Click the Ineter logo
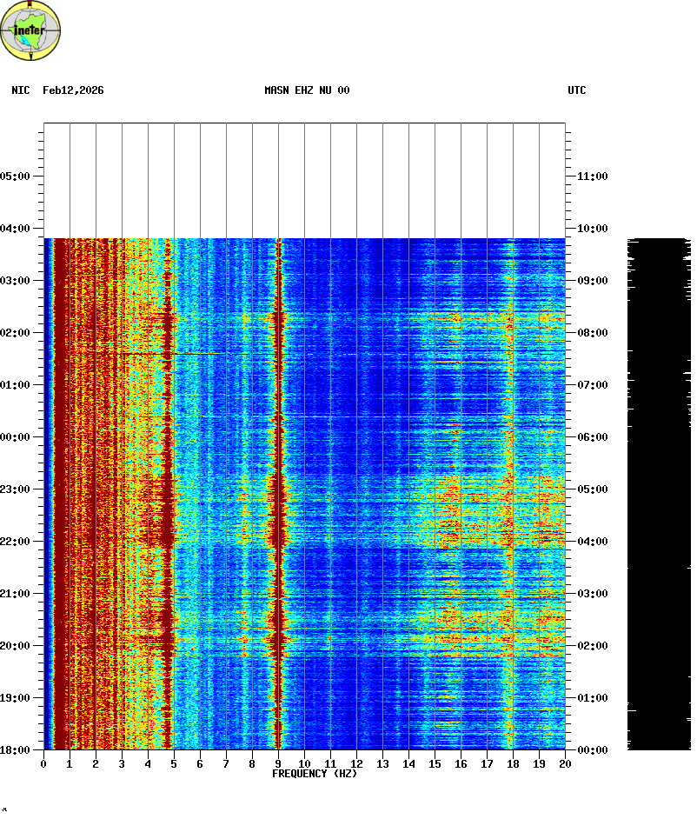Viewport: 697px width, 819px height. pyautogui.click(x=31, y=30)
